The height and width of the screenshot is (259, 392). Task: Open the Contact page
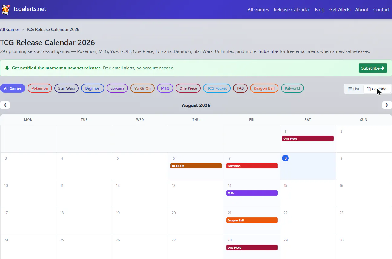point(381,9)
